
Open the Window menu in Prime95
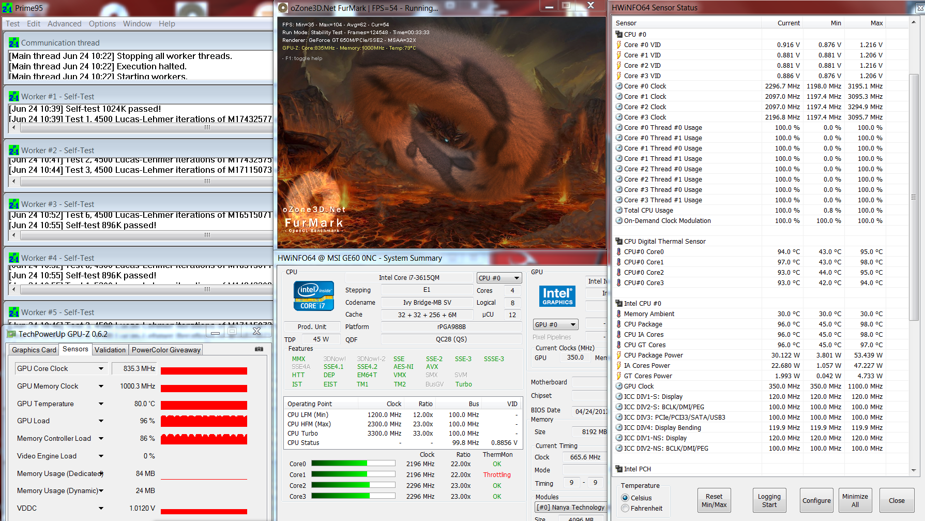137,24
